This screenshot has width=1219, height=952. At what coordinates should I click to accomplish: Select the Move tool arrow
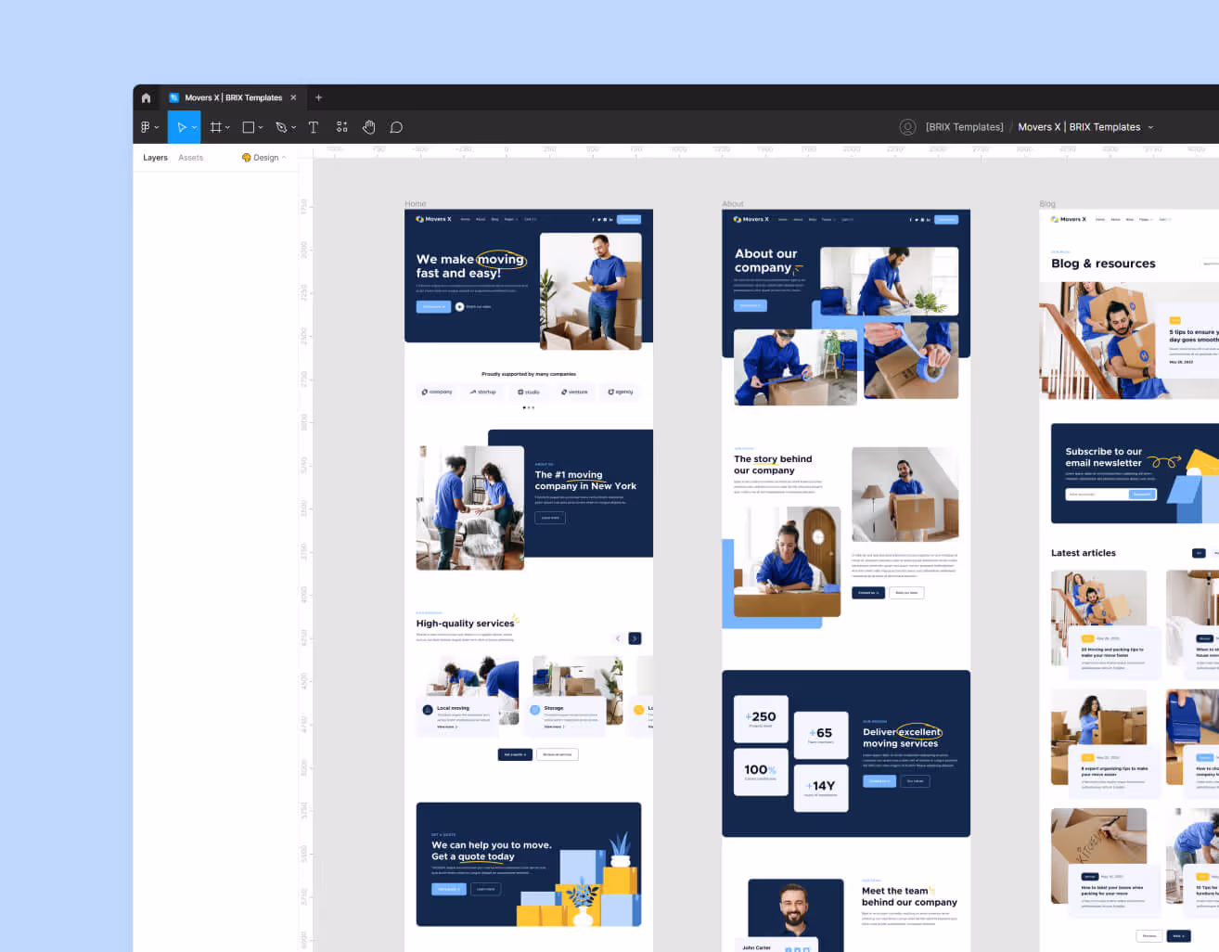pos(181,127)
